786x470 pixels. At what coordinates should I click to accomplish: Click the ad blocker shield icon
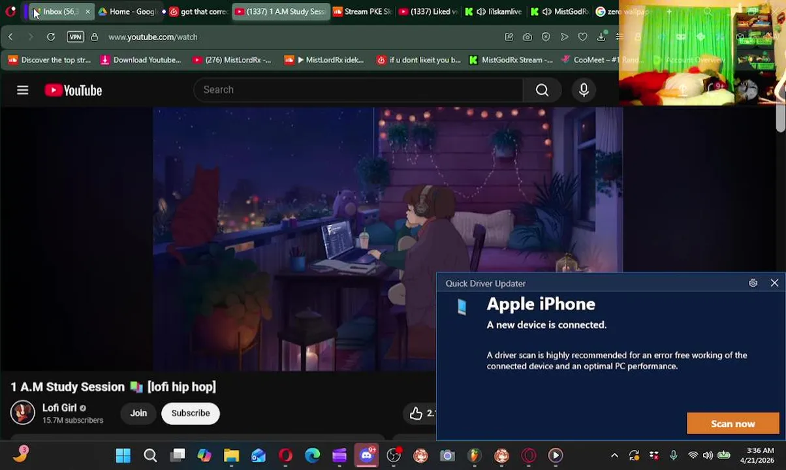546,37
